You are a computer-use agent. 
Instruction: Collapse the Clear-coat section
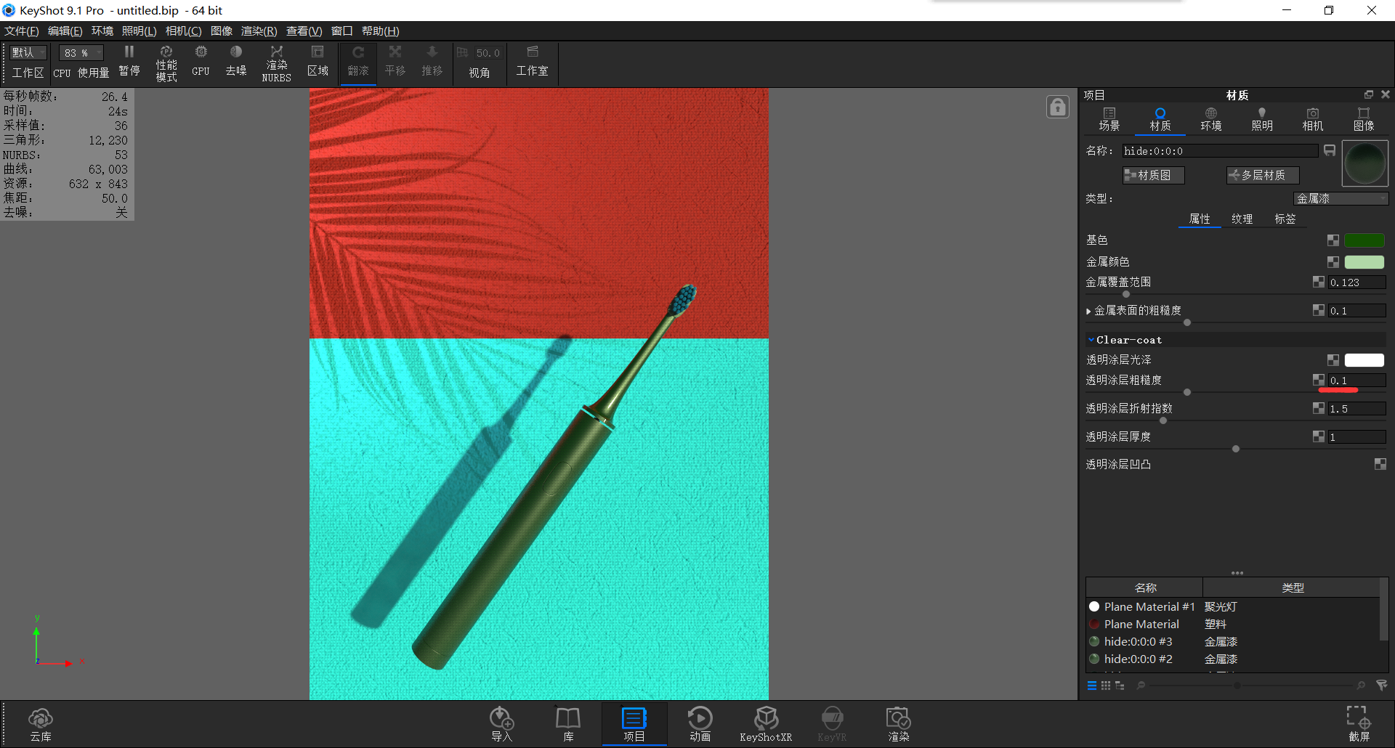coord(1091,339)
